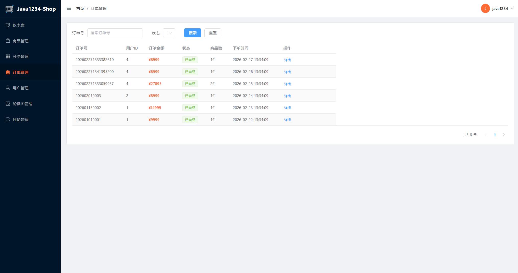Select page 1 in pagination
Image resolution: width=518 pixels, height=273 pixels.
point(495,135)
